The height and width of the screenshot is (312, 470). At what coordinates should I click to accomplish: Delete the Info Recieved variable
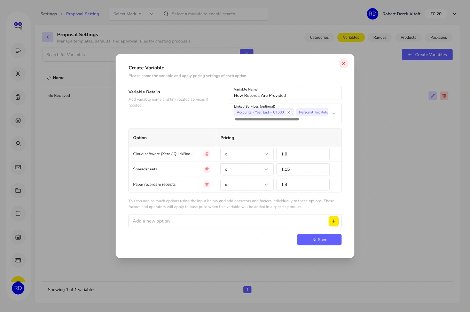[444, 95]
